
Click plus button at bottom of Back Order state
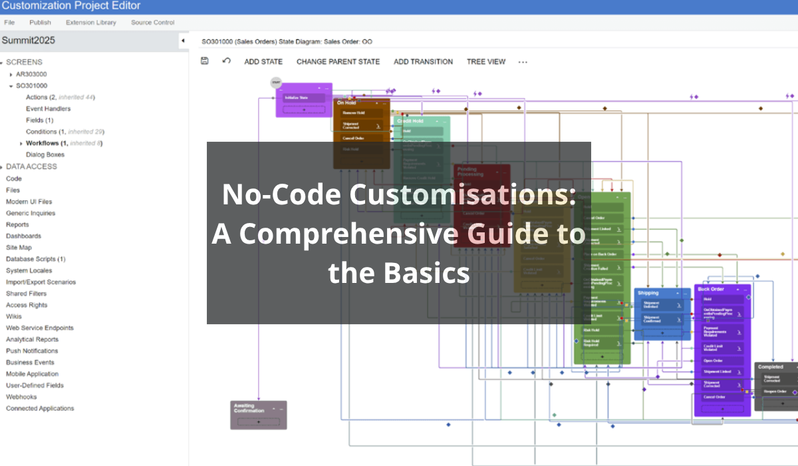pos(722,409)
